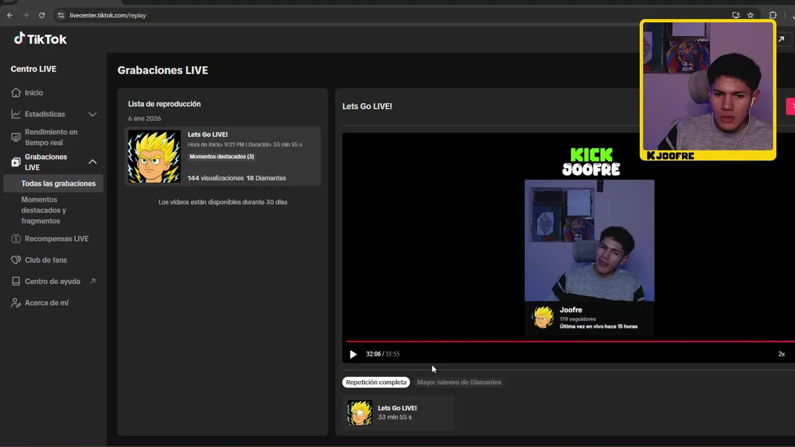Click the Lets Go LIVE! player title
This screenshot has width=795, height=447.
click(x=367, y=106)
